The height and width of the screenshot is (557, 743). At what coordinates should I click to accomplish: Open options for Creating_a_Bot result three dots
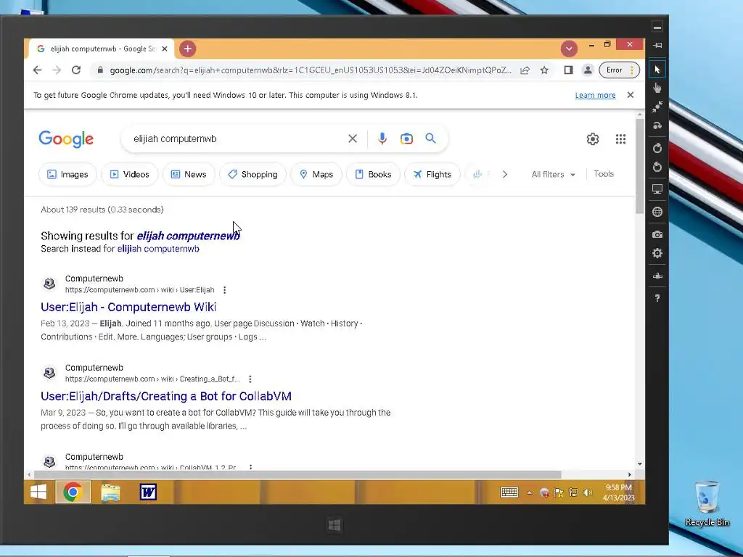(250, 379)
